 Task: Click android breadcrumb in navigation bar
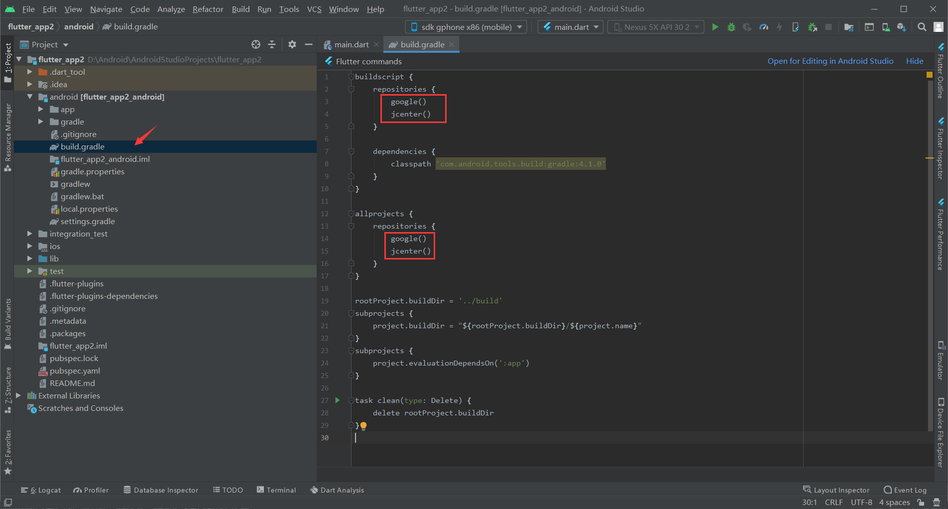tap(79, 27)
